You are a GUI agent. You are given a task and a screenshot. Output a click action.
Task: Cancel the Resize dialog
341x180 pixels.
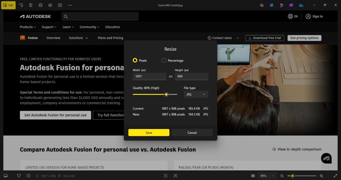[x=192, y=133]
